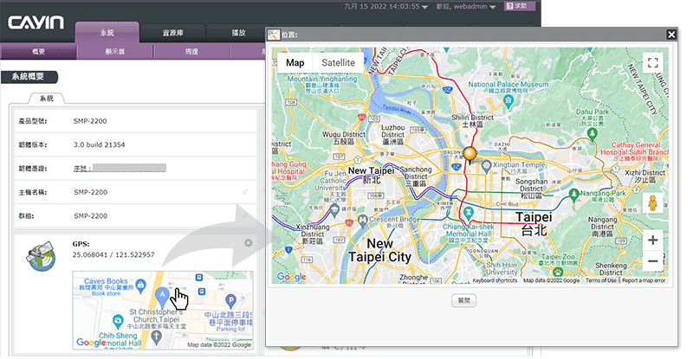Open the 資源庫 main tab
This screenshot has width=693, height=359.
coord(172,33)
